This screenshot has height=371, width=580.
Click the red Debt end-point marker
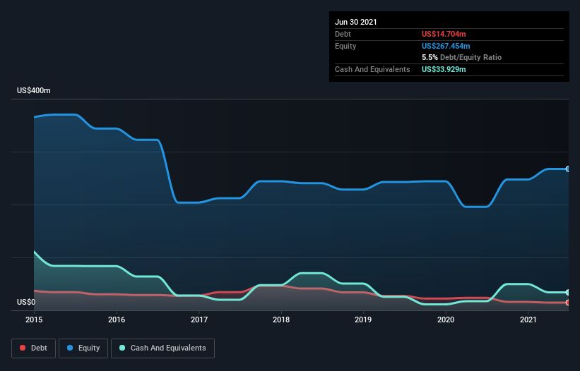click(x=568, y=303)
